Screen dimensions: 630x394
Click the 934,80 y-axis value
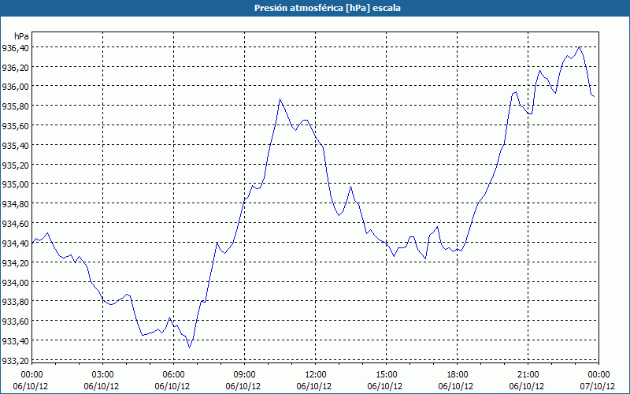pos(15,204)
